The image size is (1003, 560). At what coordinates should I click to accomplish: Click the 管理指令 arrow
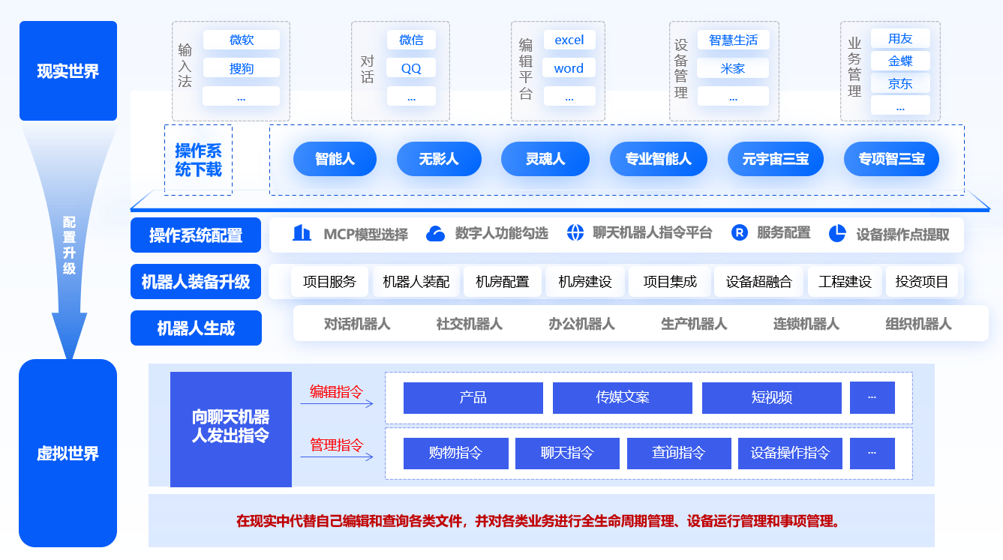click(x=337, y=456)
